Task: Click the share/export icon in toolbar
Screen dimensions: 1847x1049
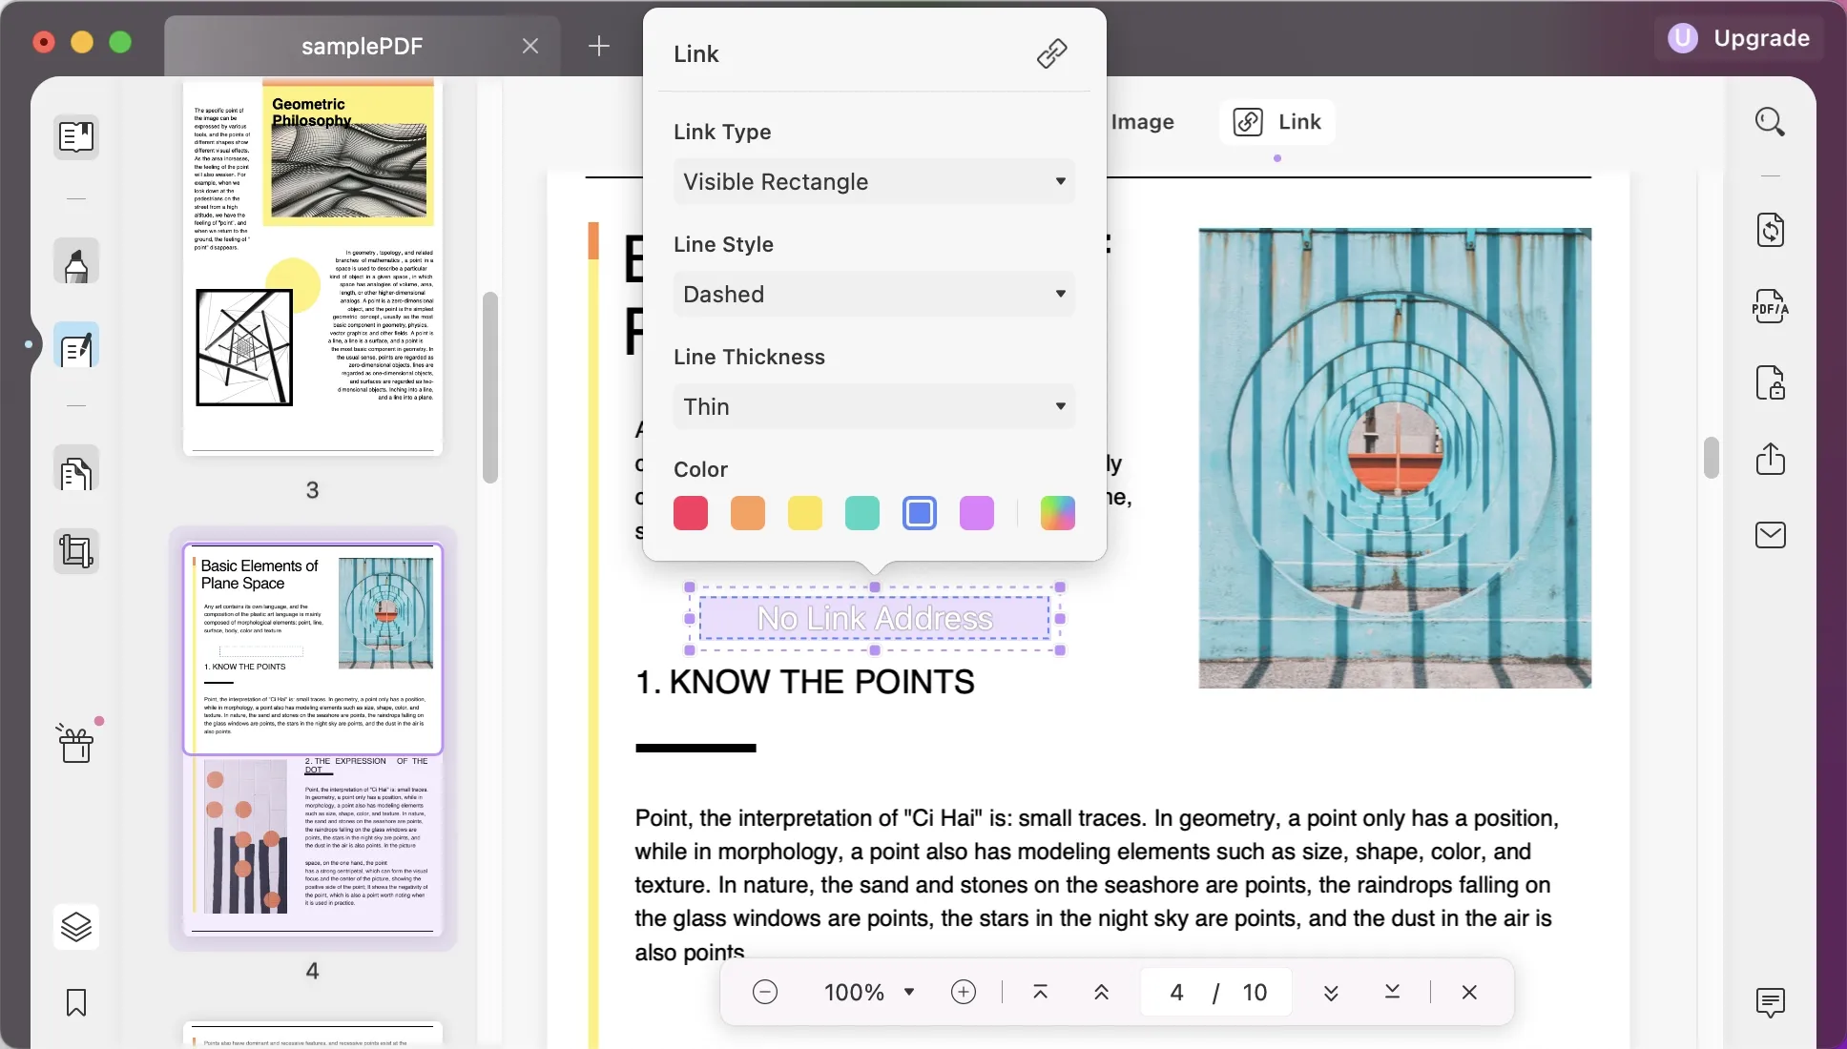Action: click(1771, 457)
